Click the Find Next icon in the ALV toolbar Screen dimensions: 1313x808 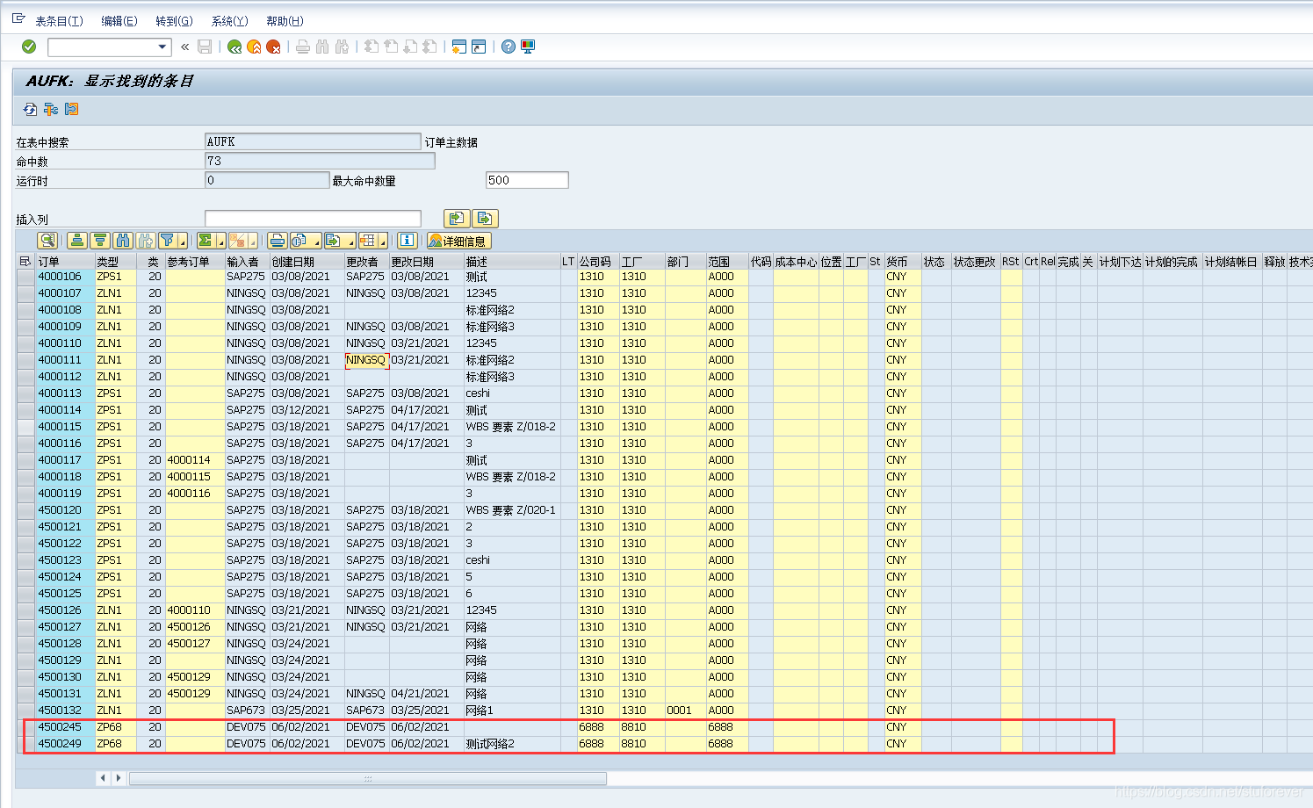[x=146, y=241]
